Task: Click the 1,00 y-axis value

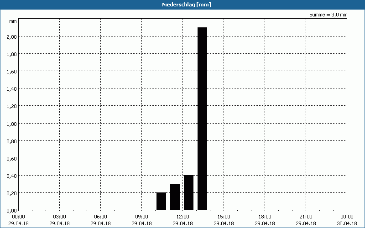Action: pyautogui.click(x=12, y=124)
